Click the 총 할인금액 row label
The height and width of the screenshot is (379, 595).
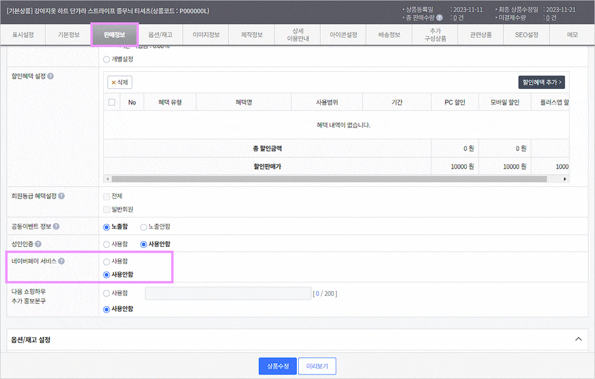(x=267, y=149)
